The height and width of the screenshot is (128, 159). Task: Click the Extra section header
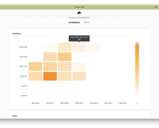(14, 116)
